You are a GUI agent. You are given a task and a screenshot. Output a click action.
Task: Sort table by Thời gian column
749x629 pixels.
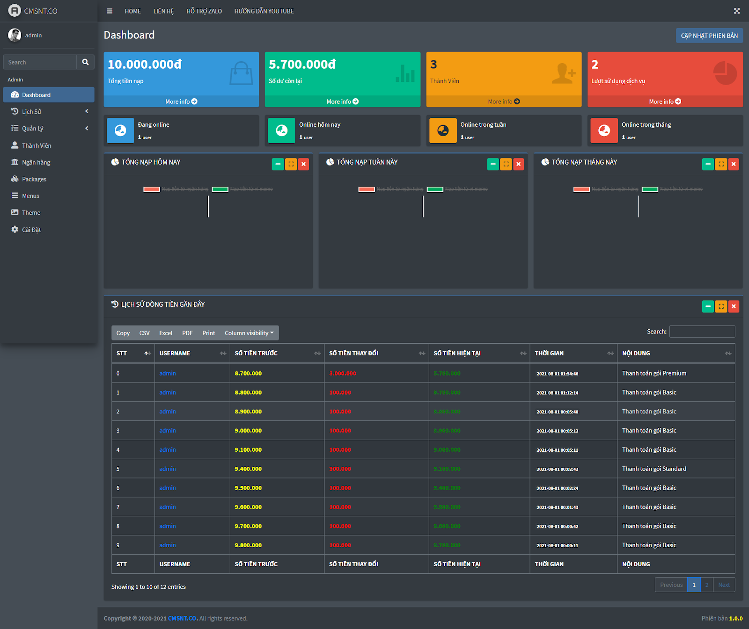click(x=573, y=353)
